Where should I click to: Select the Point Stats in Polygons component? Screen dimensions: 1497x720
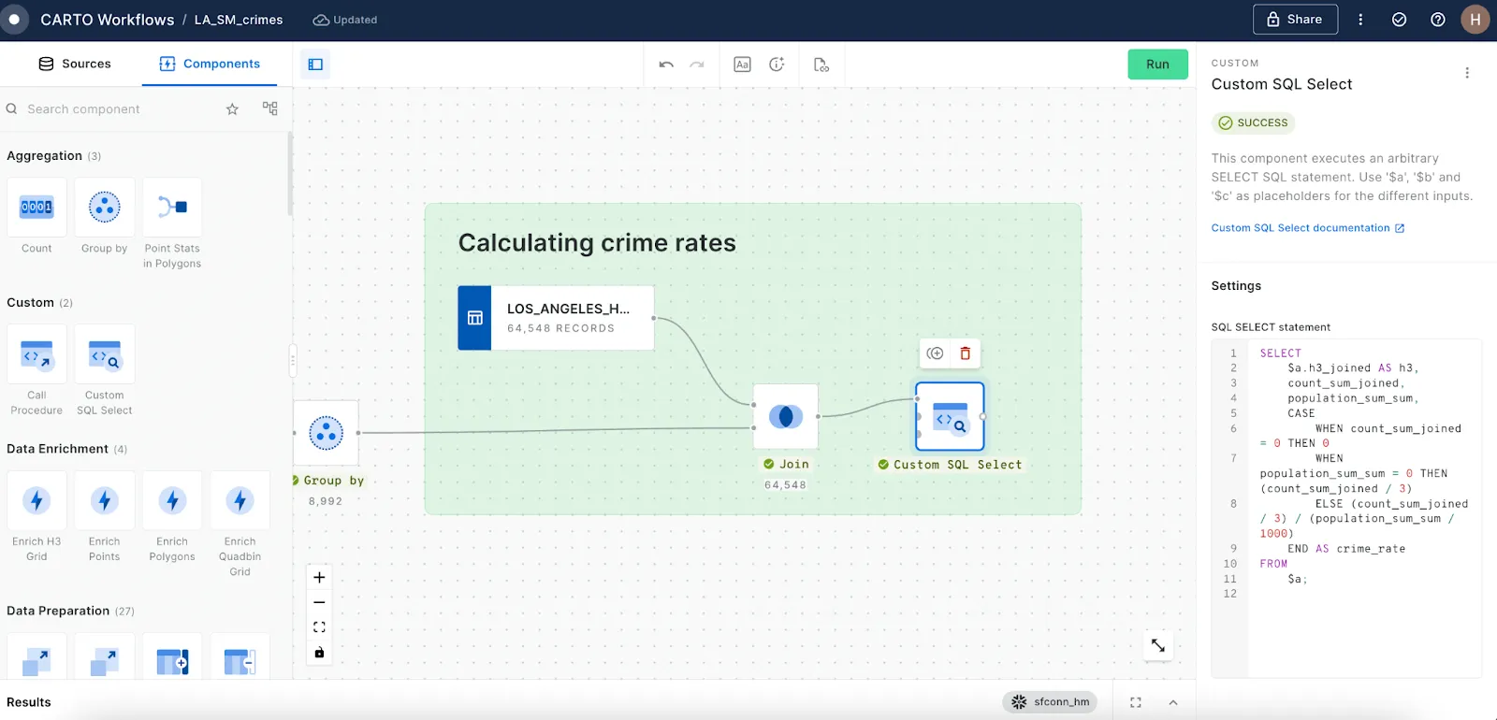point(172,208)
